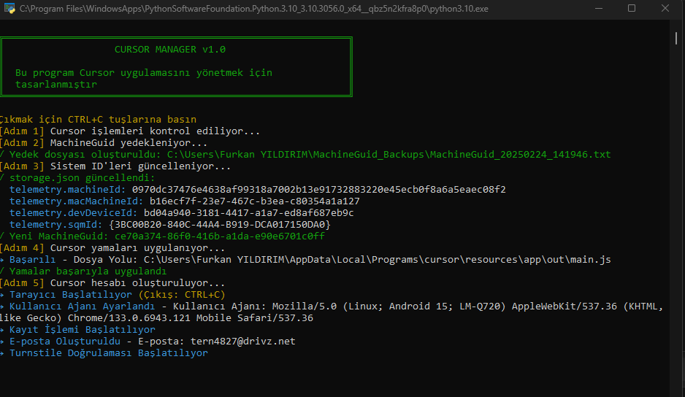Maximize the python3.10.exe console window
This screenshot has width=685, height=397.
[632, 8]
